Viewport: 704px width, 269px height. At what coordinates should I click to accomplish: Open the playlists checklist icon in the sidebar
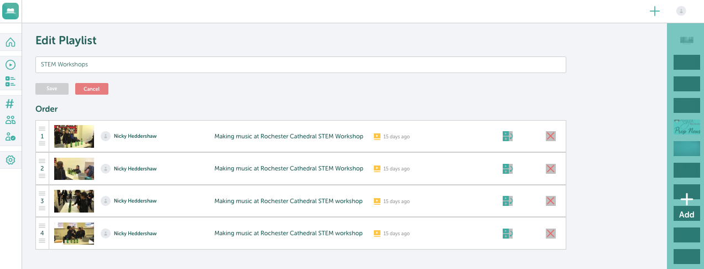pos(11,81)
